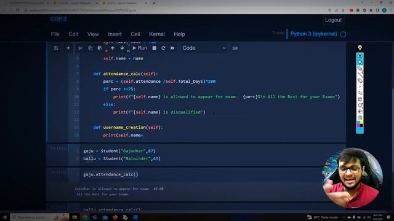Pick the magenta color swatch

(x=358, y=125)
